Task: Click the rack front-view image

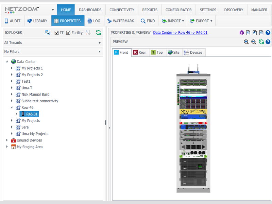Action: click(x=193, y=129)
